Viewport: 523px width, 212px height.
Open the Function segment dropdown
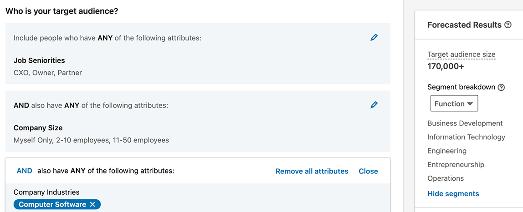pos(454,104)
